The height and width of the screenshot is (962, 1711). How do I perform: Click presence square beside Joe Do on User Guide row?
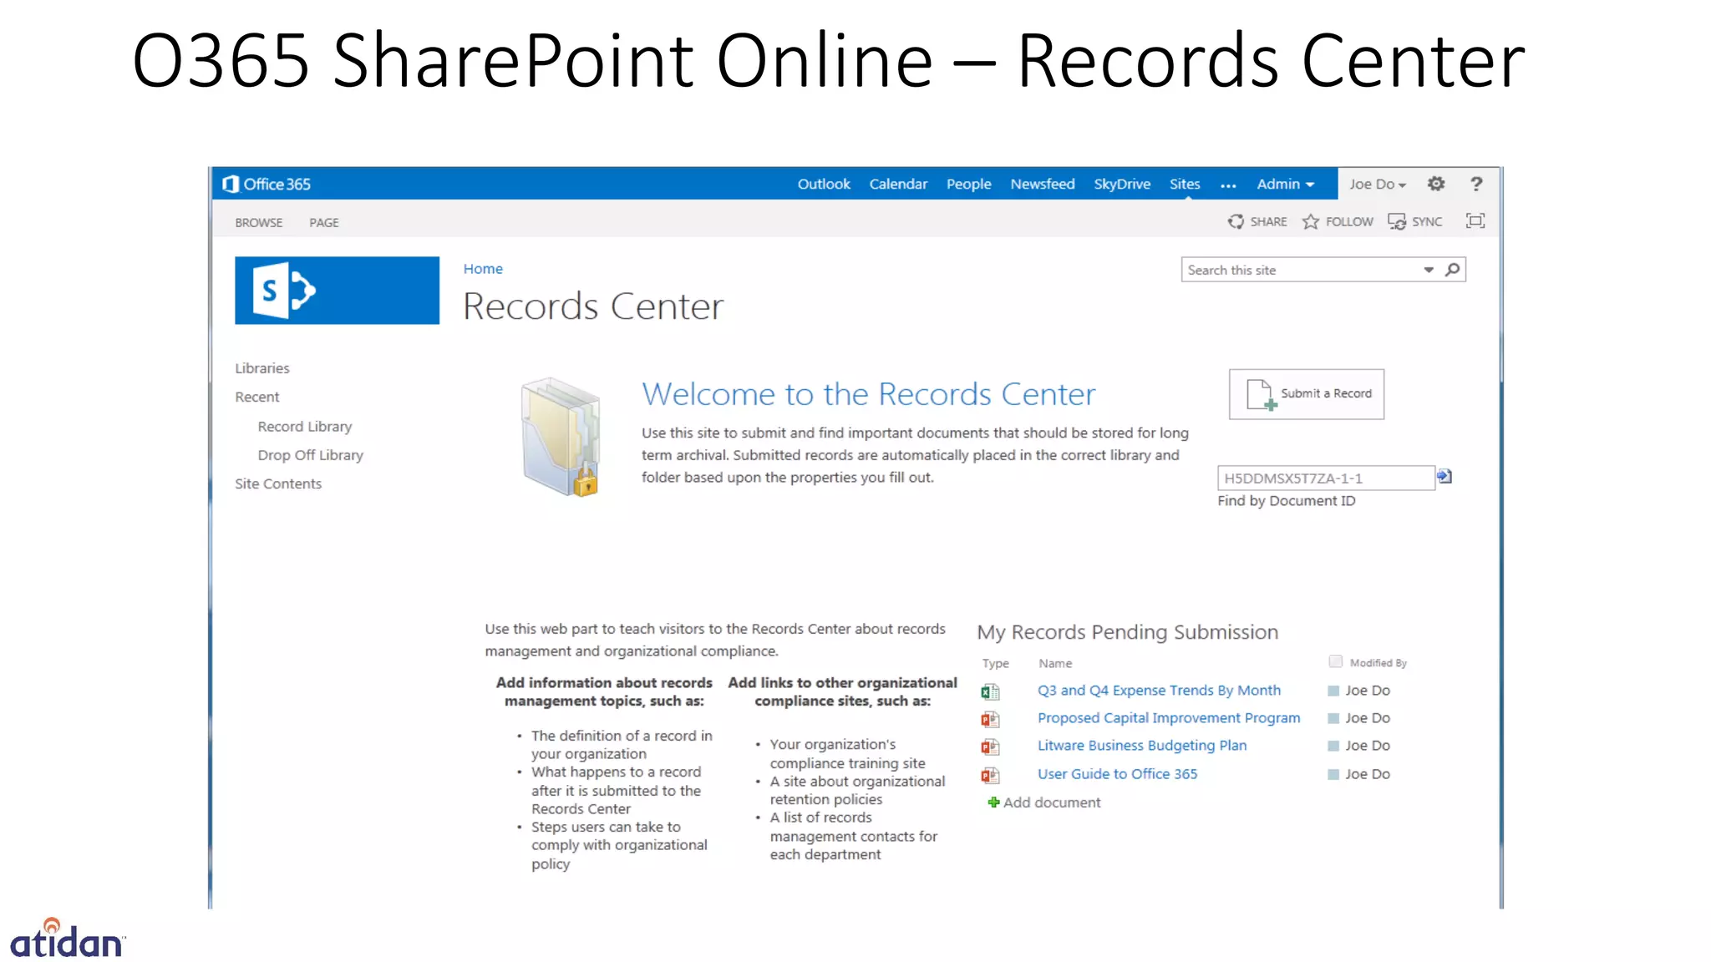point(1333,774)
